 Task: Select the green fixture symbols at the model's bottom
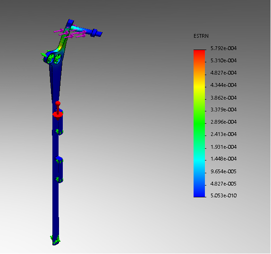(55, 240)
